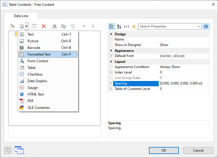The width and height of the screenshot is (218, 158).
Task: Close the Table Contents dialog
Action: point(213,4)
